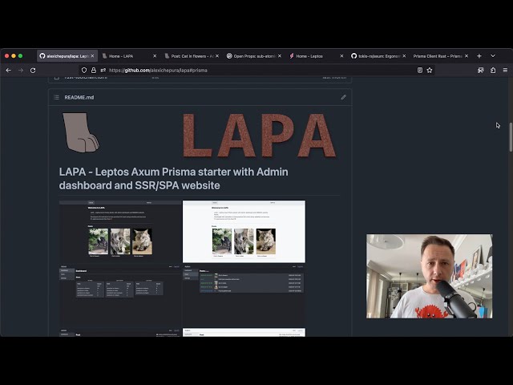Edit README.md with the pencil icon
The height and width of the screenshot is (385, 513).
(x=343, y=97)
